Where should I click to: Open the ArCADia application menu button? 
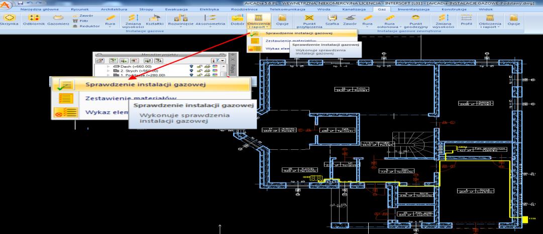coord(5,5)
